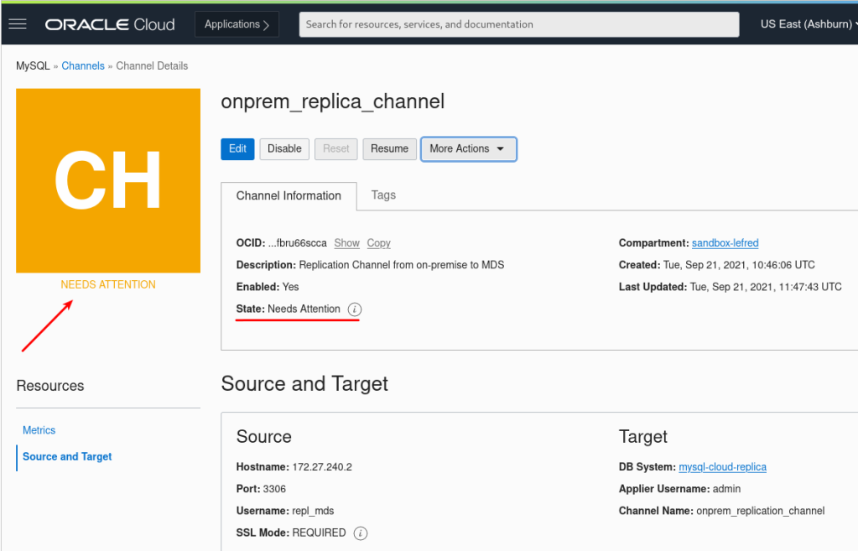Copy the OCID to clipboard
The height and width of the screenshot is (551, 858).
pos(378,243)
